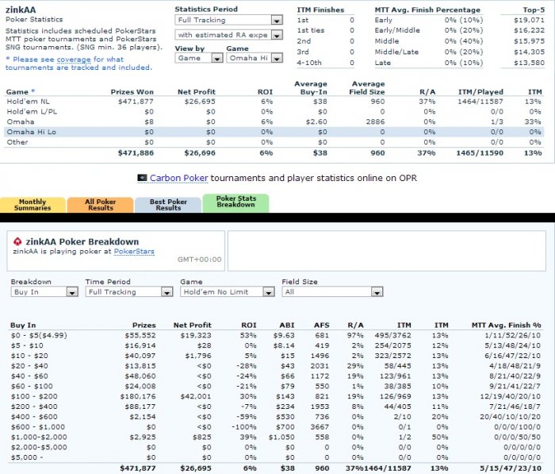This screenshot has height=474, width=555.
Task: Open the View by Game dropdown
Action: click(x=198, y=58)
